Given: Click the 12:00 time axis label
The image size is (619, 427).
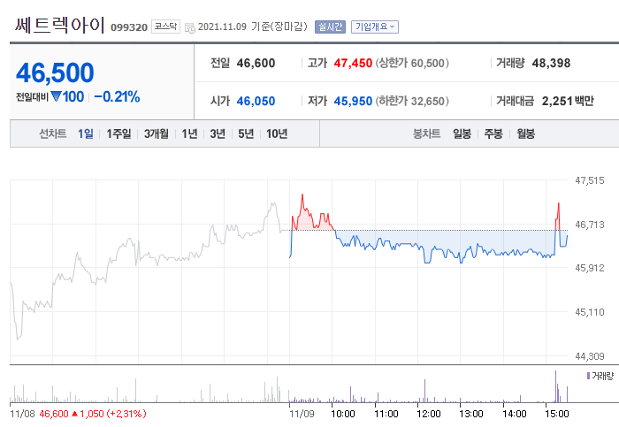Looking at the screenshot, I should (x=429, y=414).
